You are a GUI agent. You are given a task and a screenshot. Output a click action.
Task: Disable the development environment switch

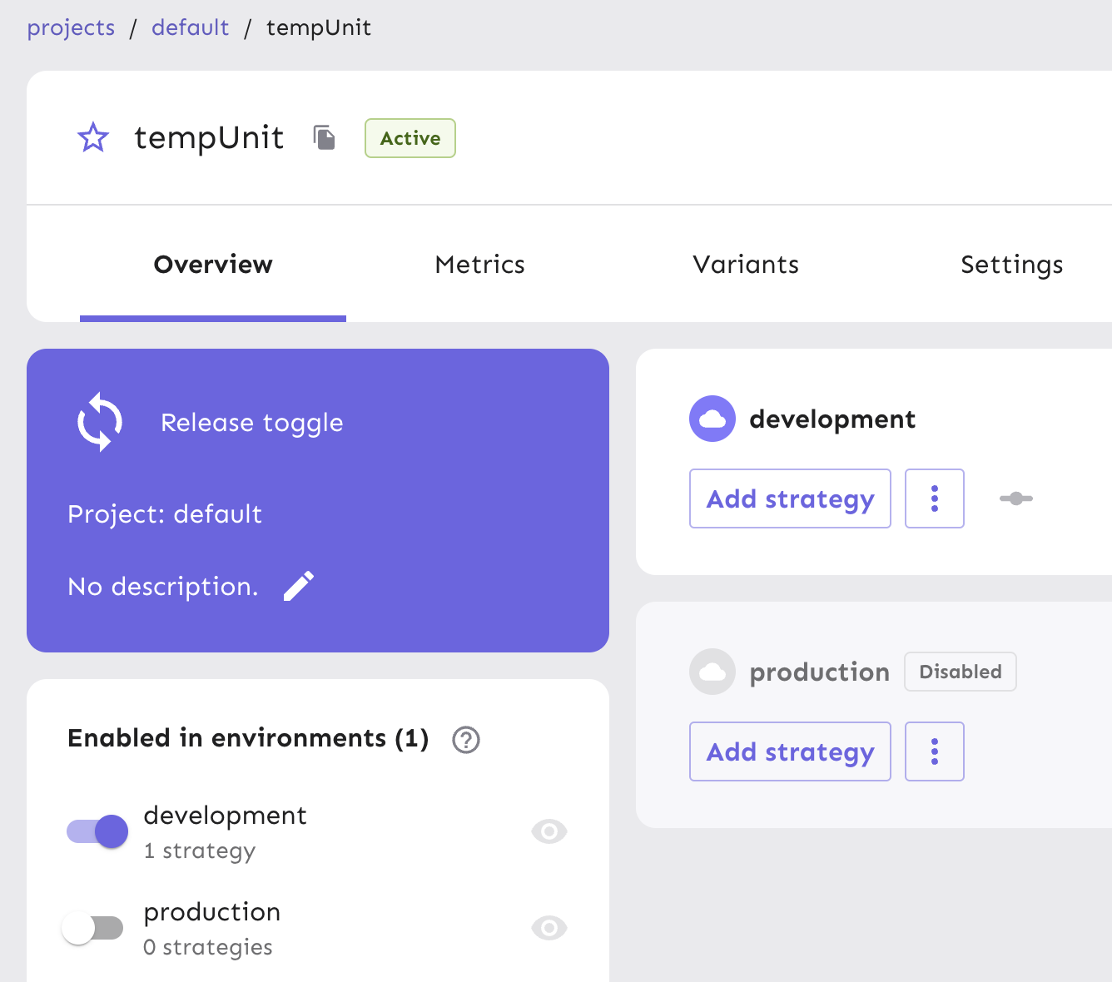[97, 831]
